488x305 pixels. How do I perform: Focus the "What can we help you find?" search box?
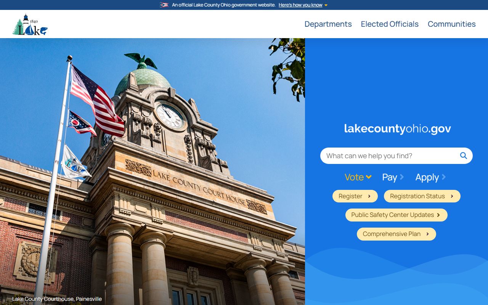click(389, 156)
